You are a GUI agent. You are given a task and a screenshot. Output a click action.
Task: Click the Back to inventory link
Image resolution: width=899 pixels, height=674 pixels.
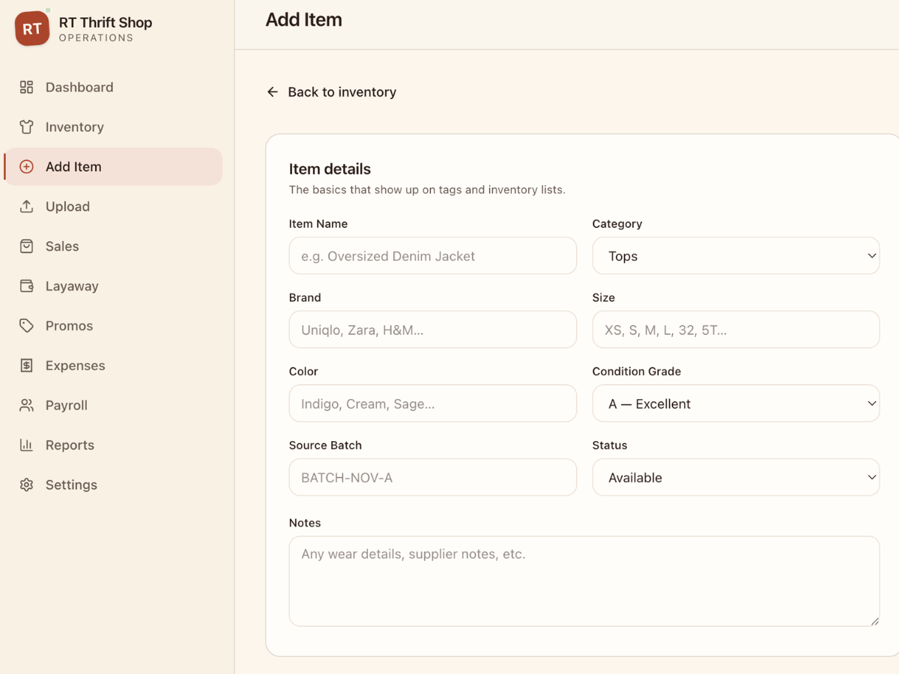pos(341,91)
